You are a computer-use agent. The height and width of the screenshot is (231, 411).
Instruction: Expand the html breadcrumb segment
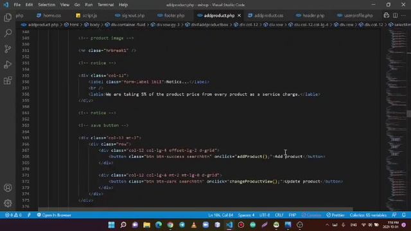[x=71, y=24]
